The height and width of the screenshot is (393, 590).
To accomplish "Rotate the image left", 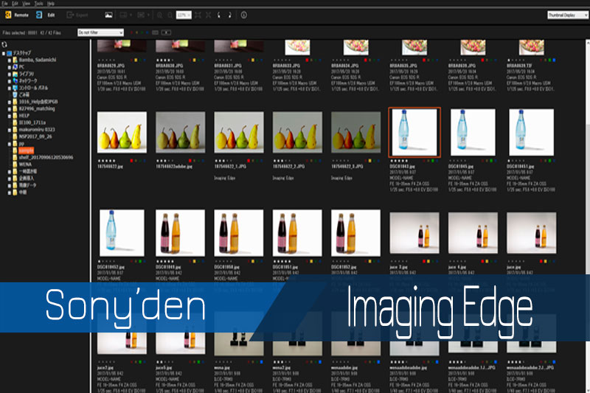I will (x=218, y=15).
